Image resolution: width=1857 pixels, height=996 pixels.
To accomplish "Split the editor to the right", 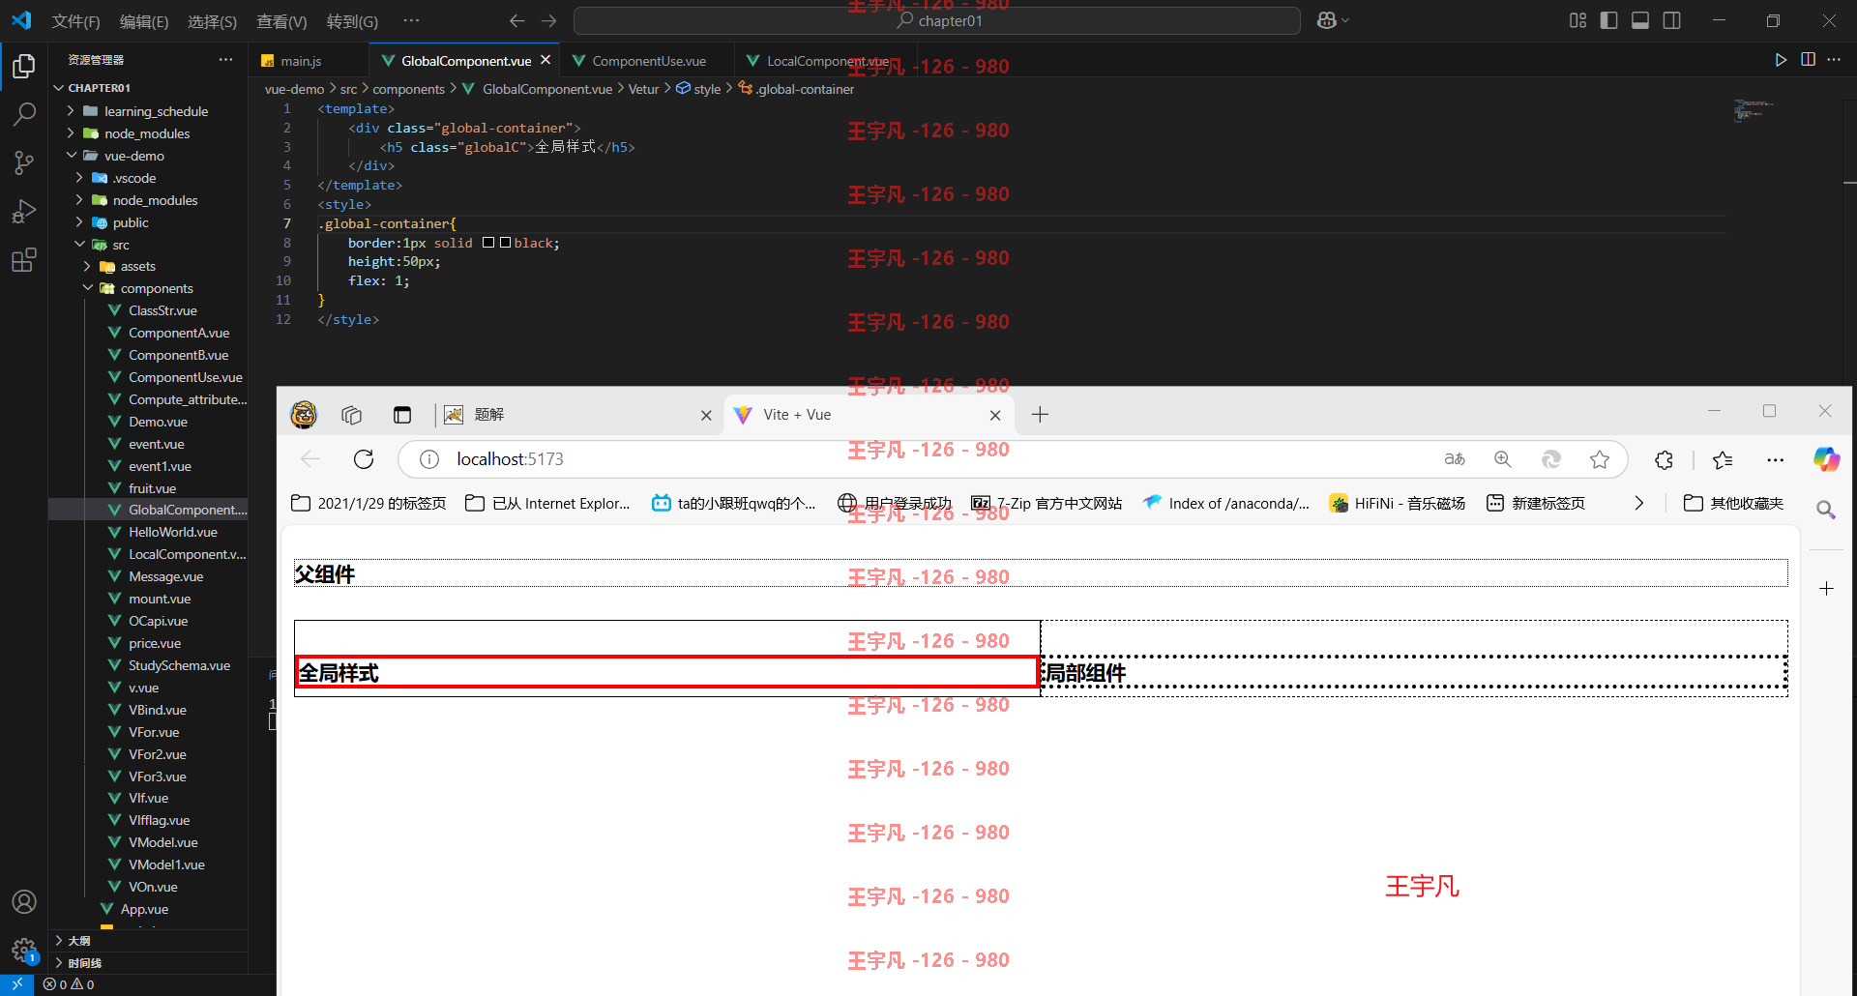I will (x=1808, y=60).
